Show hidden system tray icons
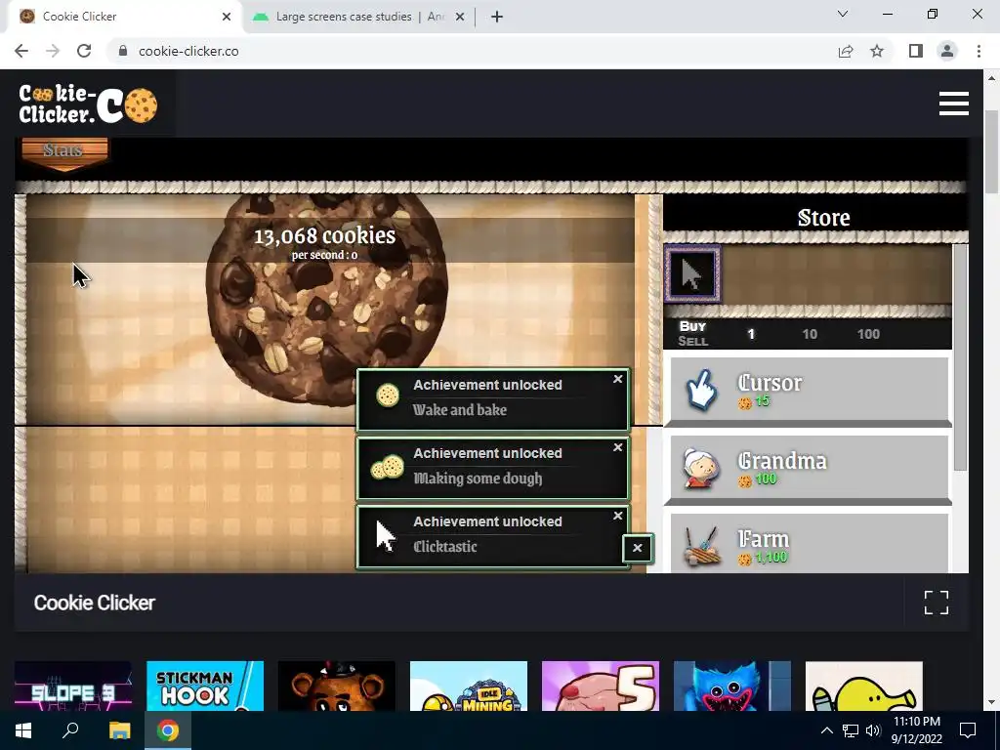 [826, 730]
